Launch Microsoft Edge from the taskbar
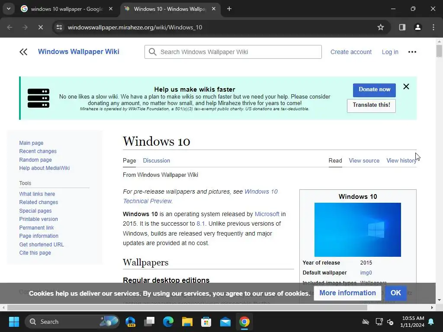 click(x=168, y=322)
